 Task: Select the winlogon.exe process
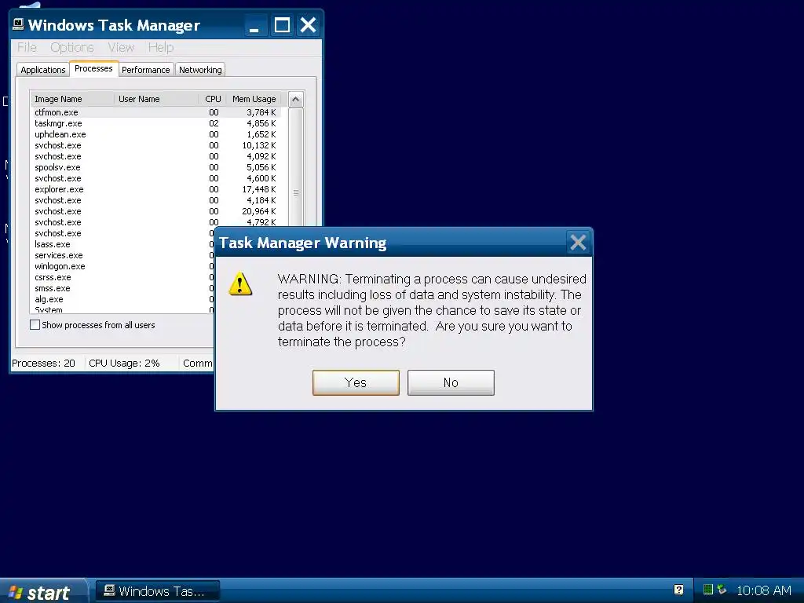[122, 266]
